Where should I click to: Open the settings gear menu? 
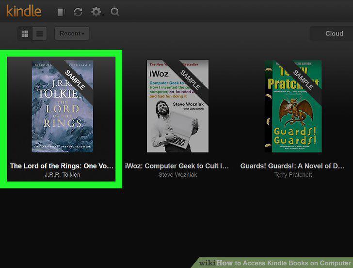(x=97, y=12)
